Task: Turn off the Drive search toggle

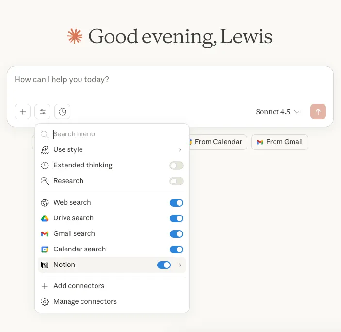Action: [177, 218]
